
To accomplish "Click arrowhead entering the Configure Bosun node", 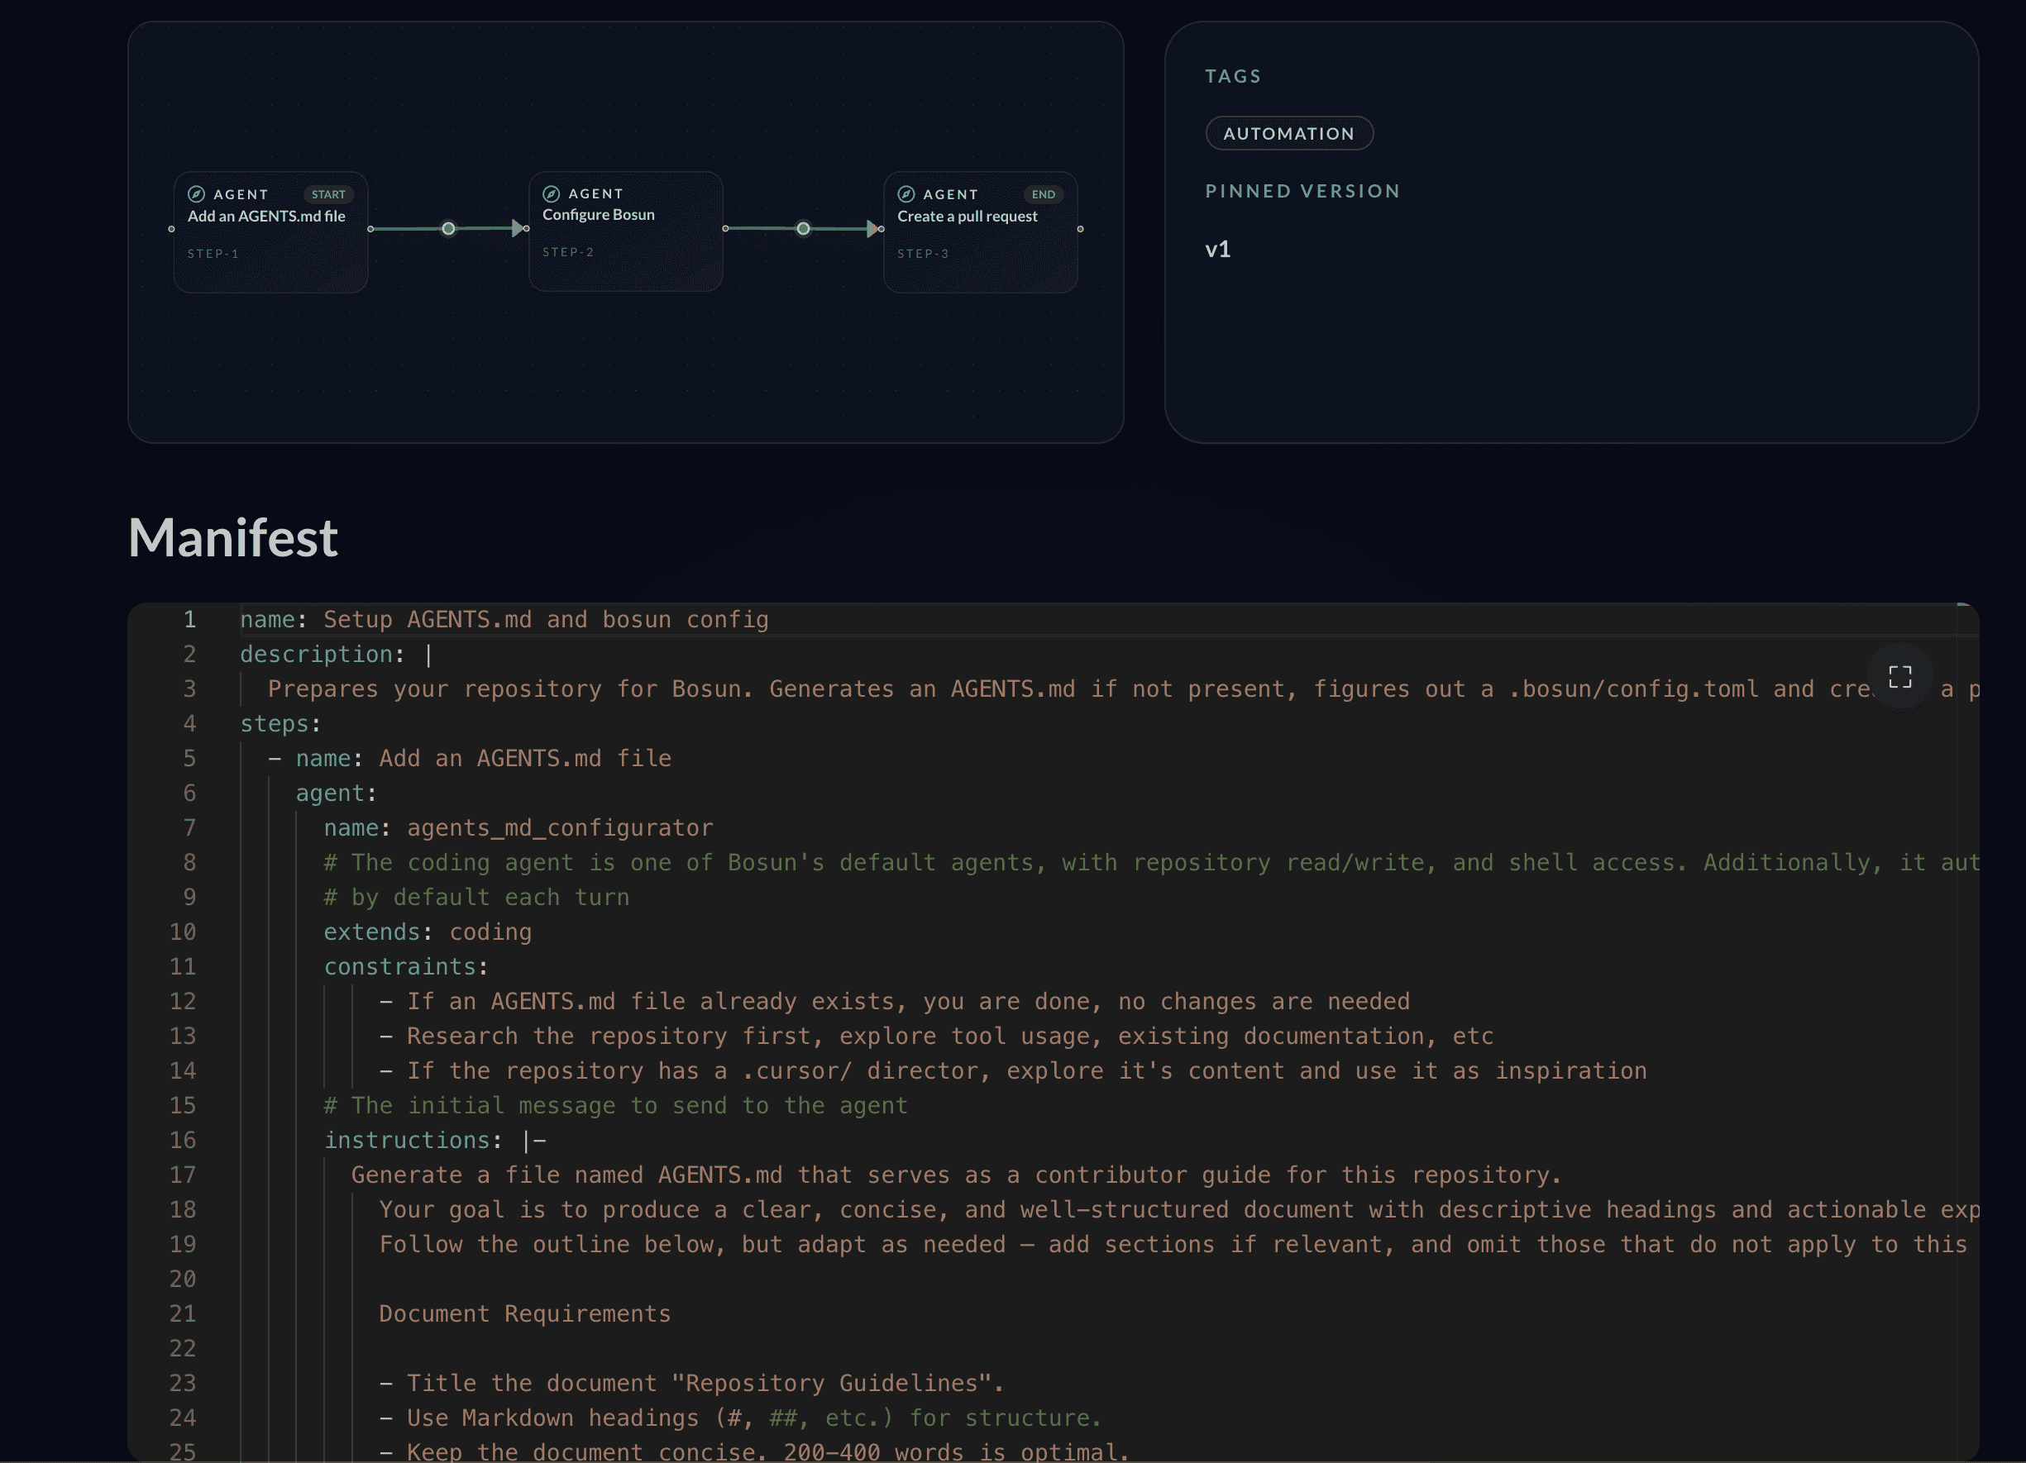I will [517, 230].
